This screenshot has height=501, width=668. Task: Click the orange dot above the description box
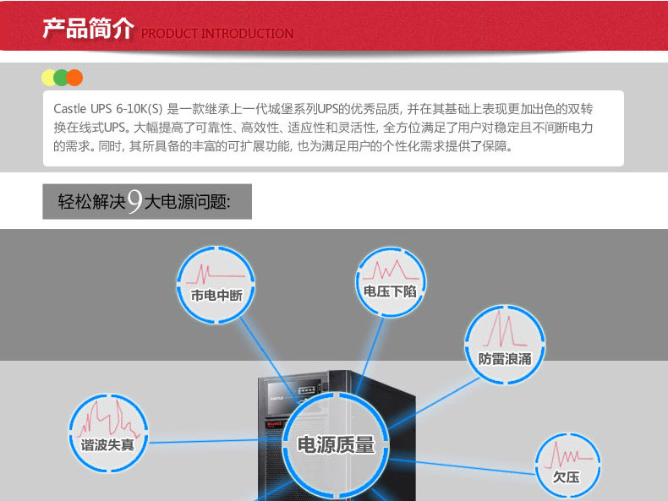pos(74,78)
